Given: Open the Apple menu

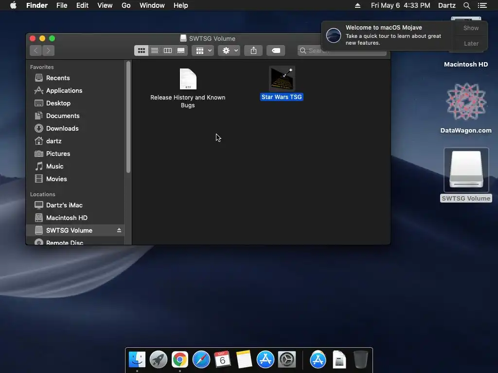Looking at the screenshot, I should [x=13, y=5].
